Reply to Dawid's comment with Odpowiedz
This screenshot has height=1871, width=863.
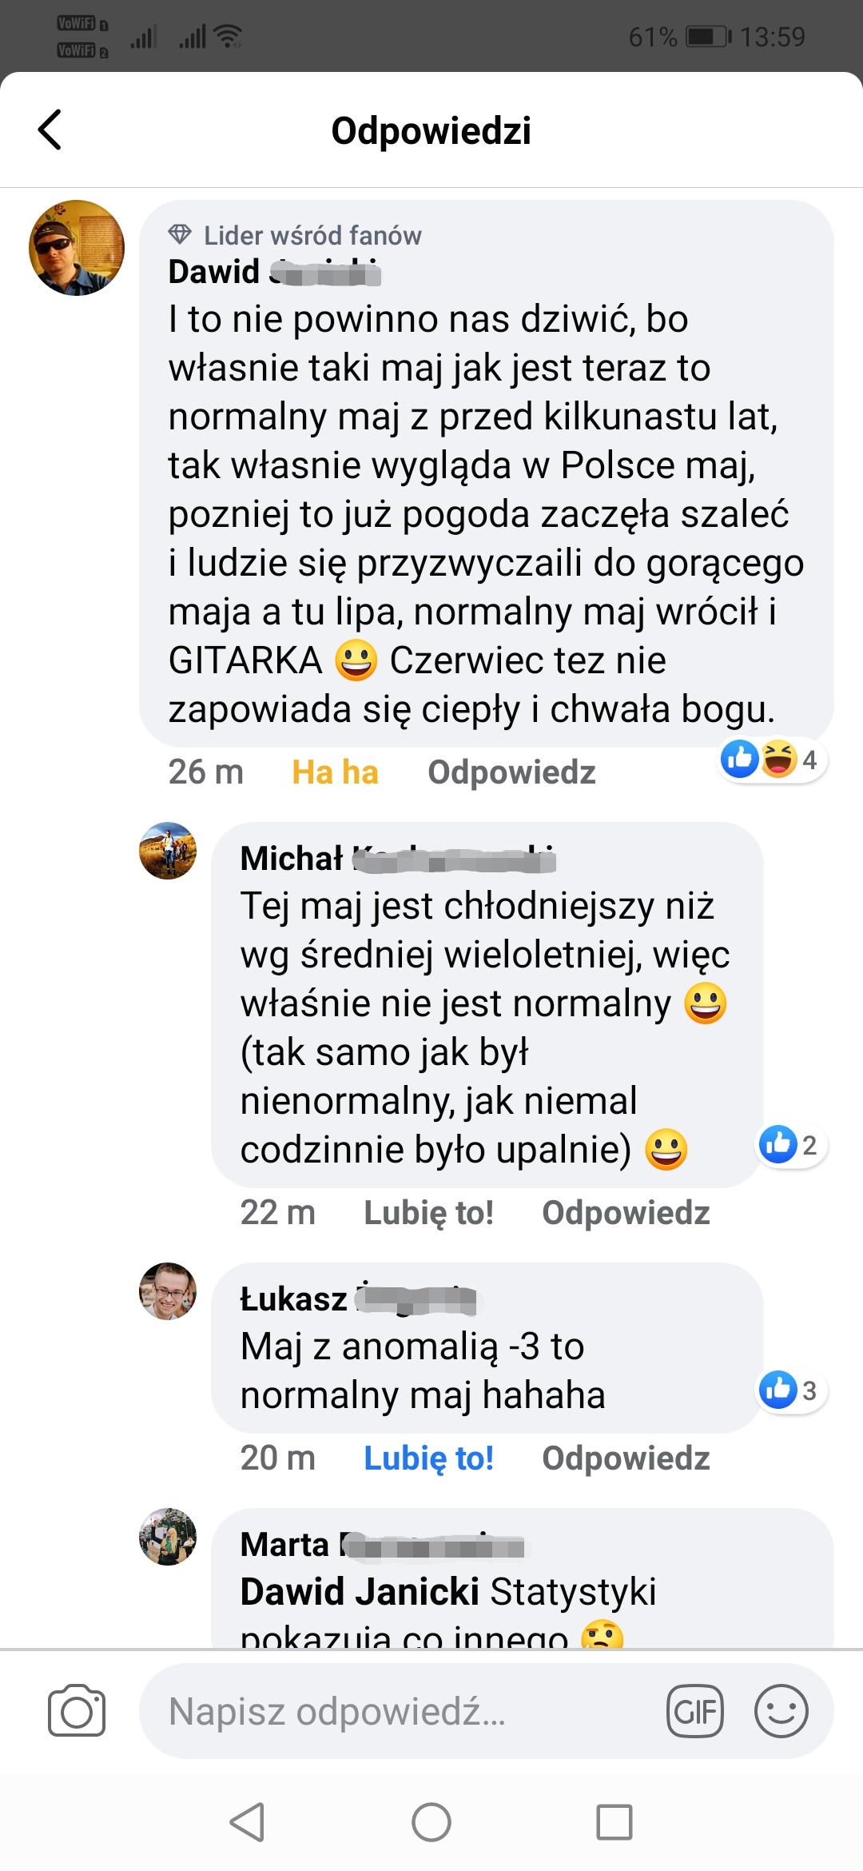click(x=511, y=772)
